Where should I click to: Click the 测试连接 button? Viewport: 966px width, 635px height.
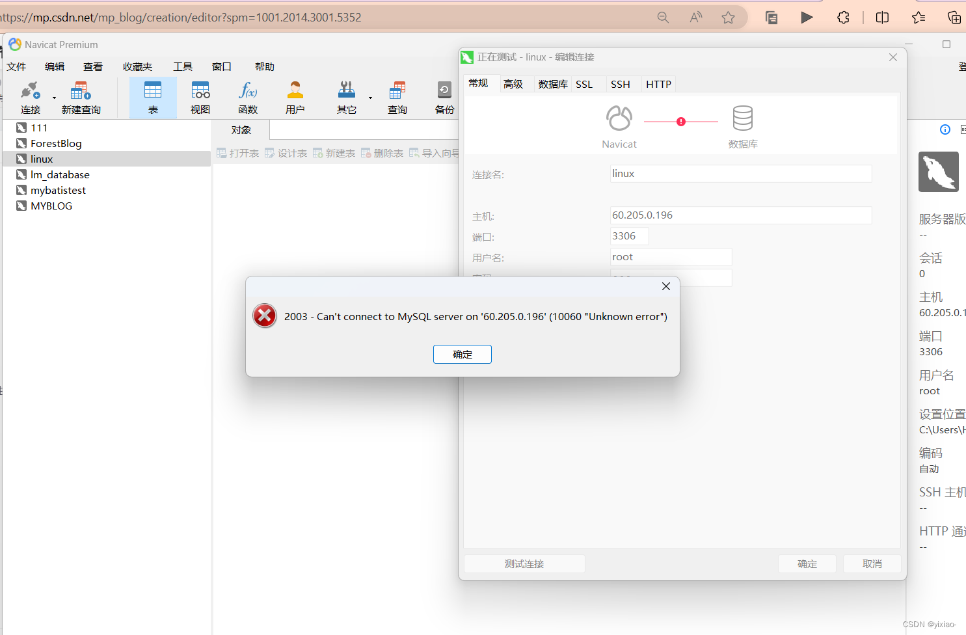point(524,564)
